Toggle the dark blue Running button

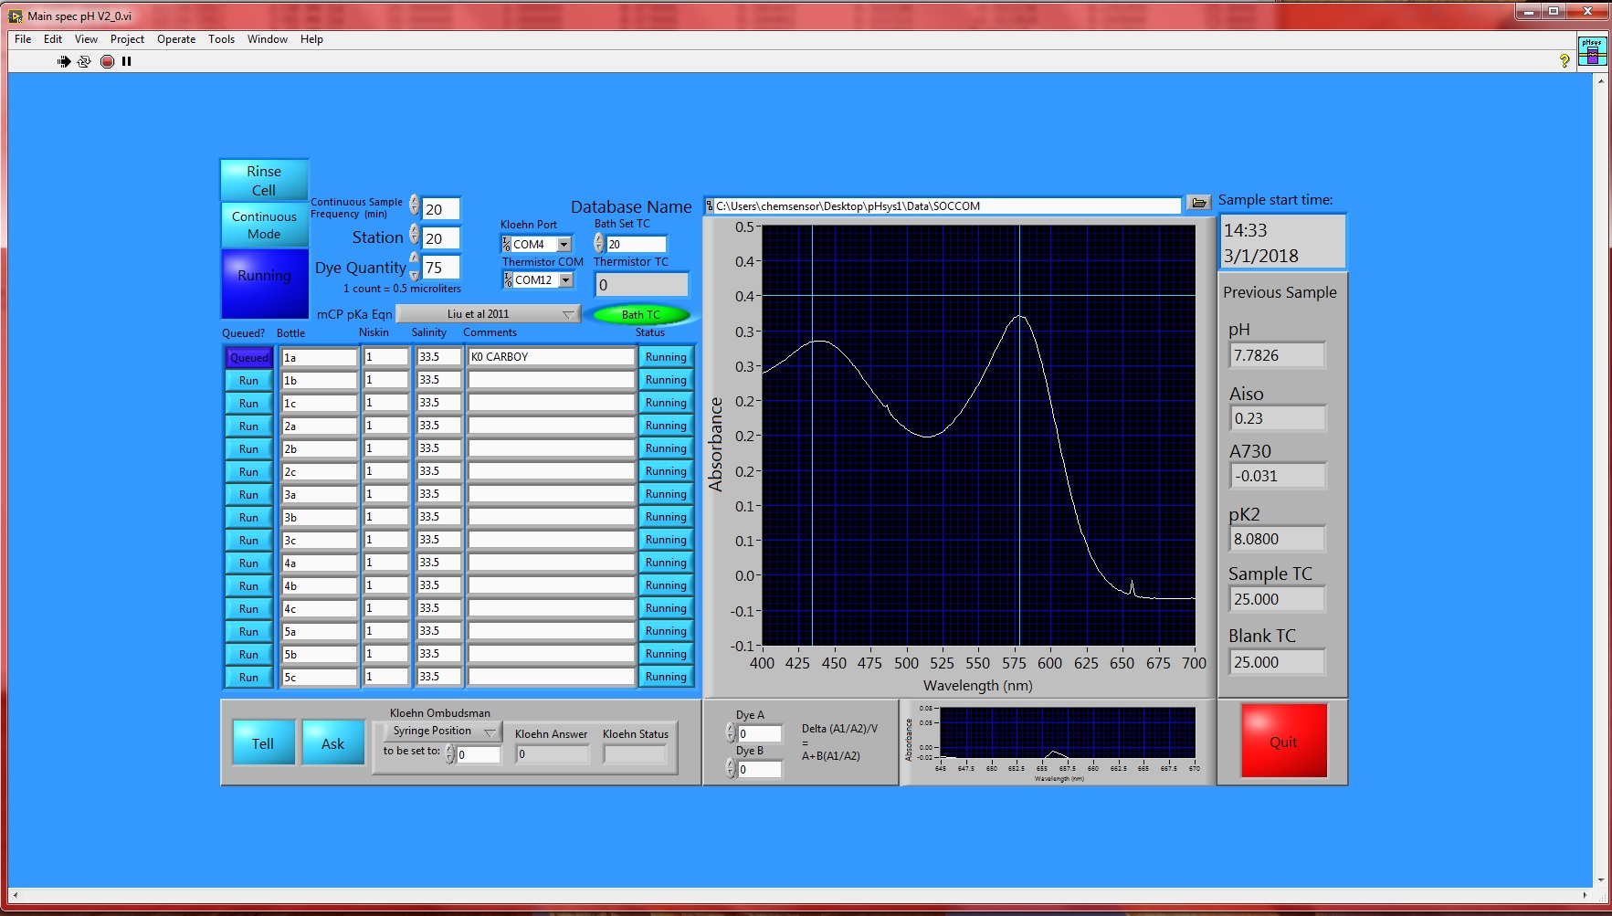(264, 283)
